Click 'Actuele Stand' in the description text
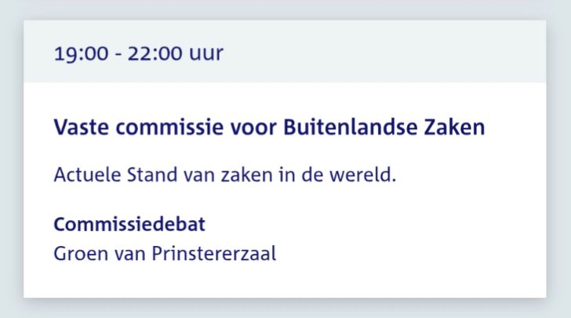The width and height of the screenshot is (571, 318). coord(105,175)
